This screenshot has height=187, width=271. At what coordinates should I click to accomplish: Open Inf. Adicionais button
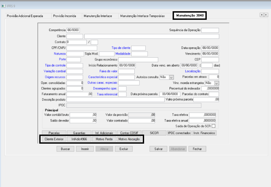point(104,133)
